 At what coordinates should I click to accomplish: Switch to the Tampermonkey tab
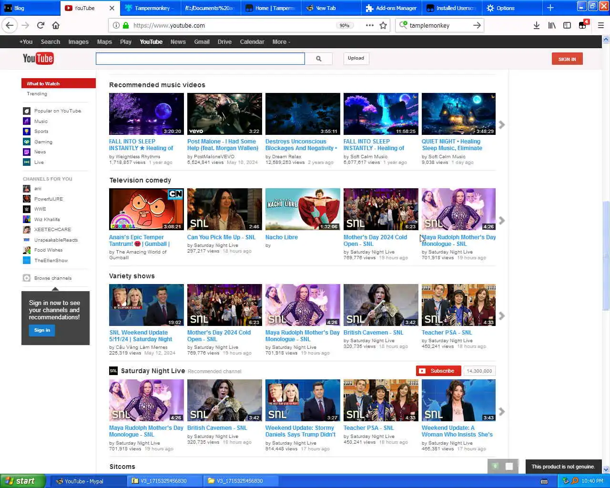[x=150, y=8]
